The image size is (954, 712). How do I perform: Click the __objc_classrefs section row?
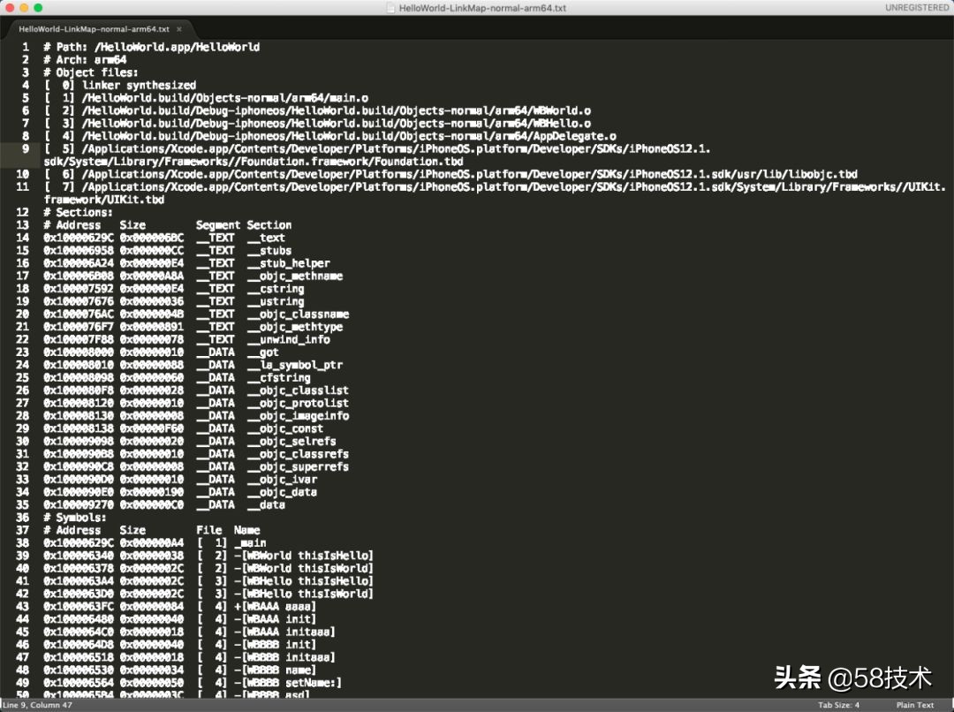196,454
